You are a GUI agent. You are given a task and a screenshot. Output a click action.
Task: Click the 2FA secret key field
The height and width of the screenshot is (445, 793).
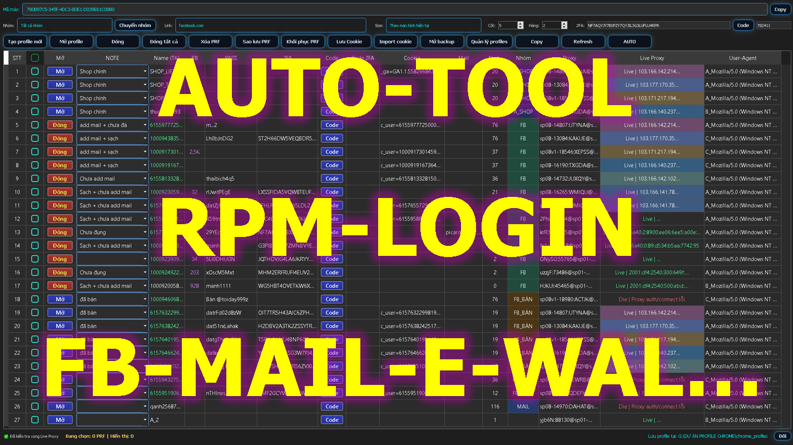pos(658,25)
